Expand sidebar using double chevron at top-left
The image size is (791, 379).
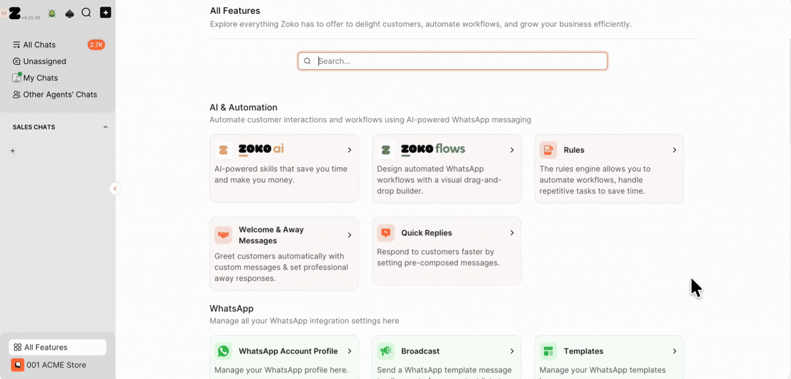4,13
